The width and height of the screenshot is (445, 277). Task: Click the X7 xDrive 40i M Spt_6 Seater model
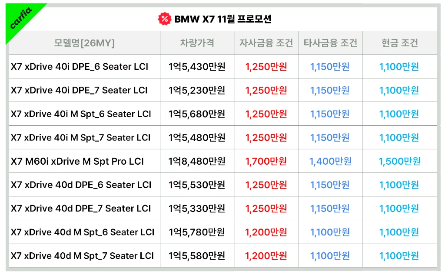81,114
